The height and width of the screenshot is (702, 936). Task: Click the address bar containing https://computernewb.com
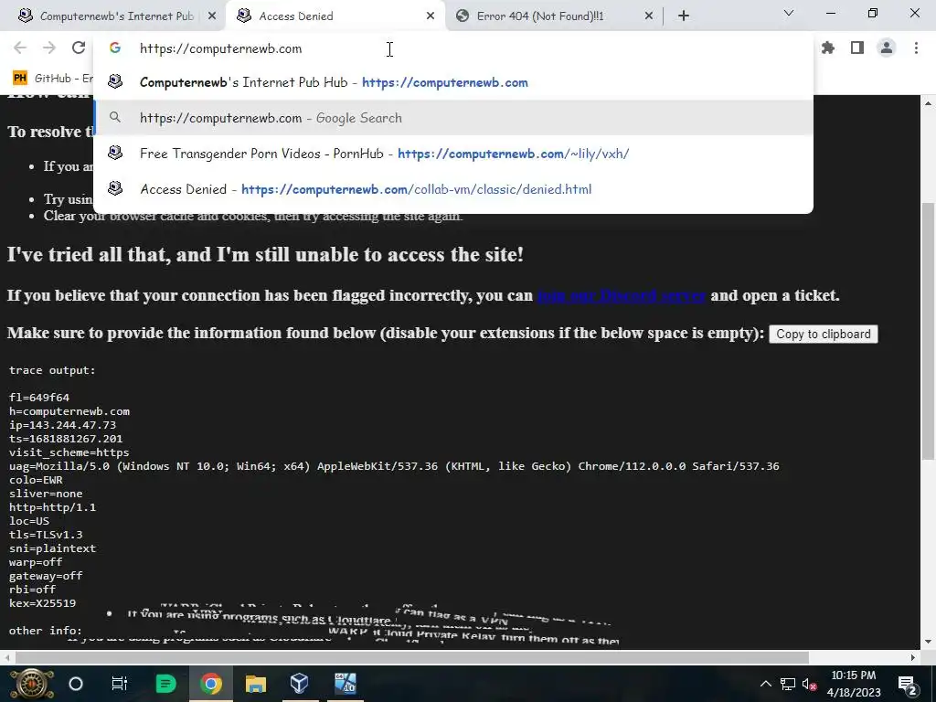click(453, 48)
